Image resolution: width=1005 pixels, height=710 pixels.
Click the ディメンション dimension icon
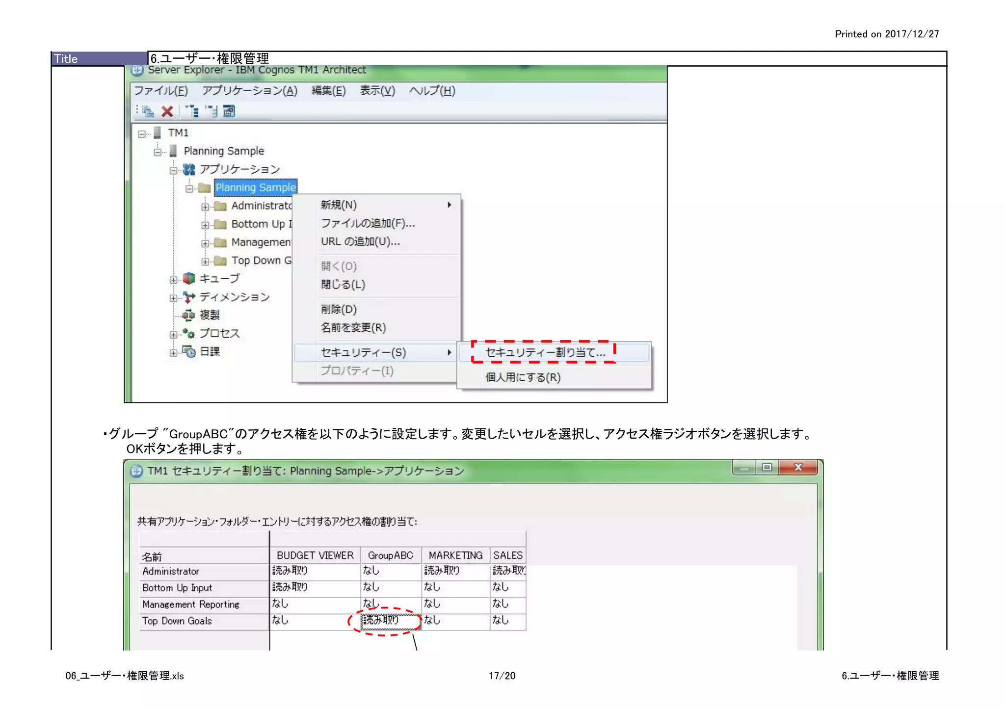coord(189,297)
